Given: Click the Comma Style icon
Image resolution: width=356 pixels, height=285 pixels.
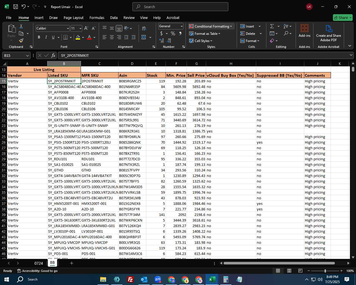Looking at the screenshot, I should (x=180, y=34).
